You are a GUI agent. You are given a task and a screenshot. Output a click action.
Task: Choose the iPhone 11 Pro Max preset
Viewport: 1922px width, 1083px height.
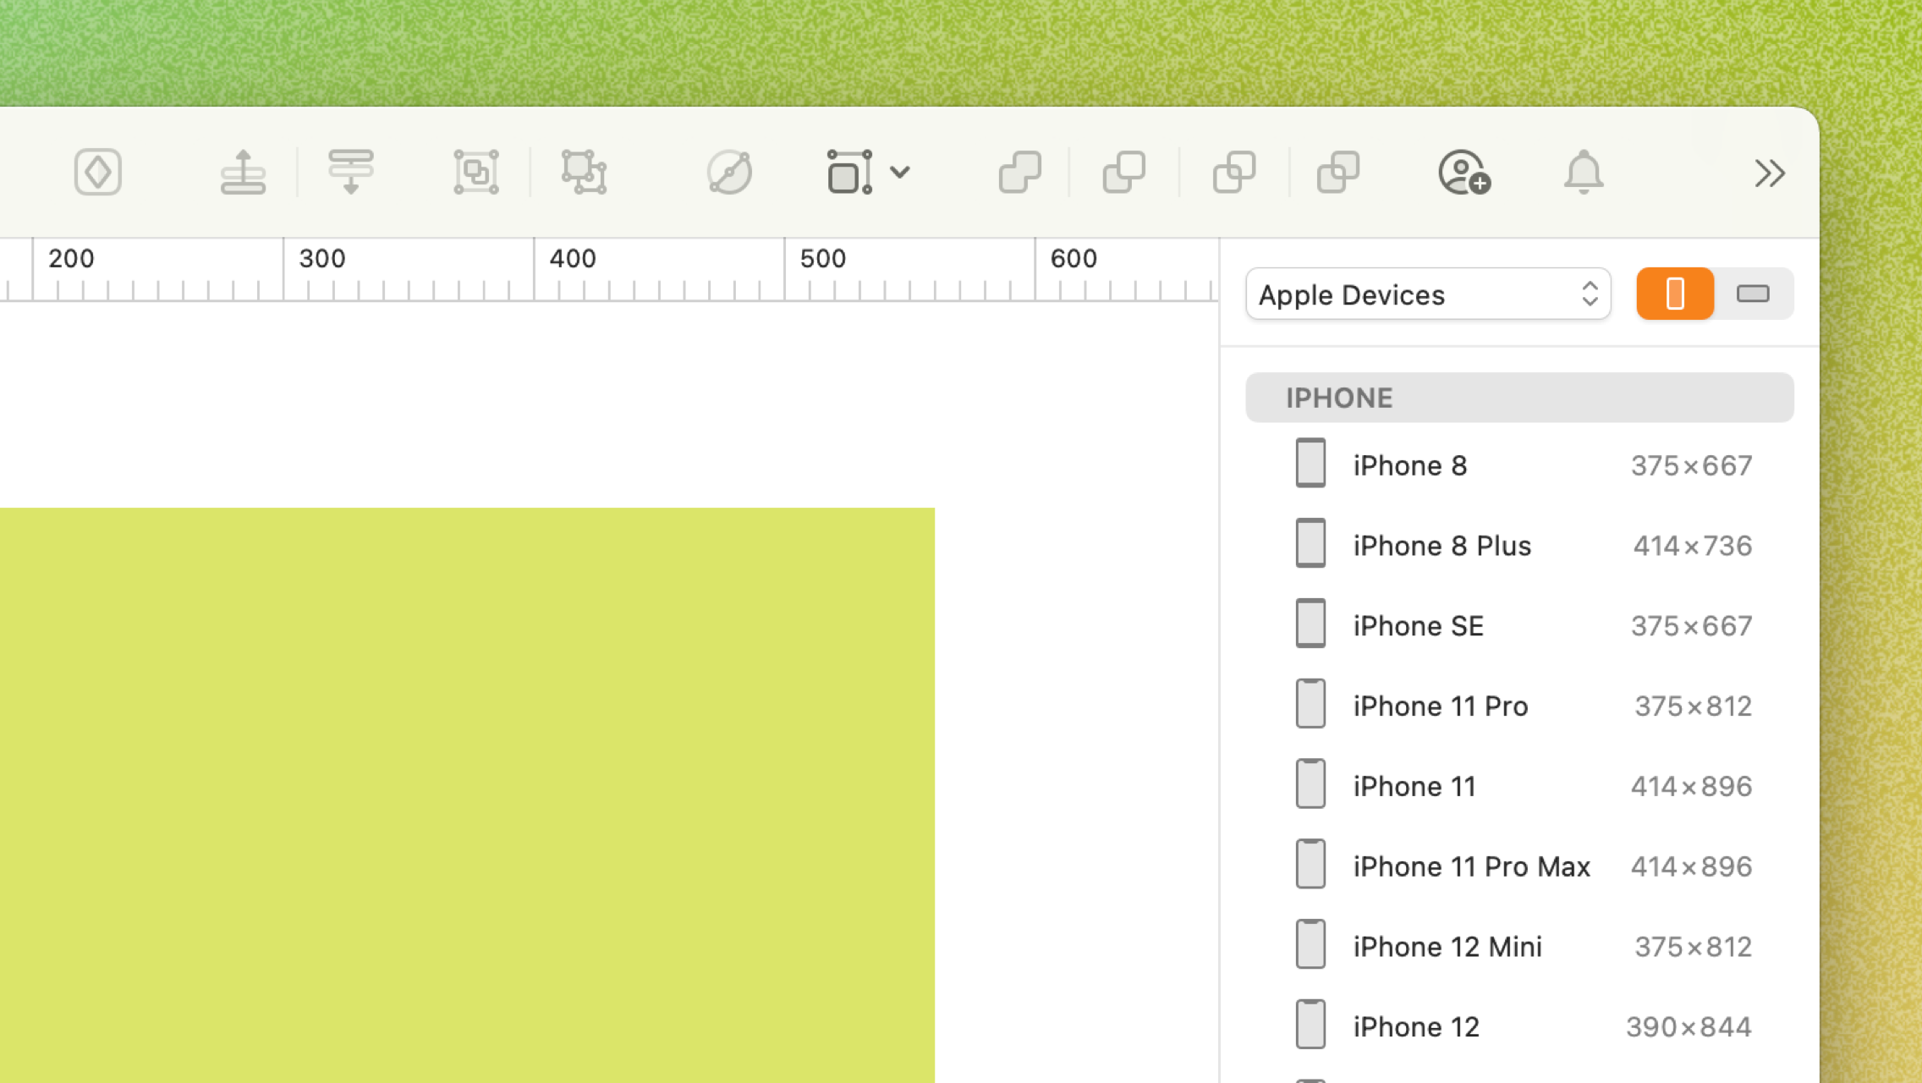(1519, 866)
